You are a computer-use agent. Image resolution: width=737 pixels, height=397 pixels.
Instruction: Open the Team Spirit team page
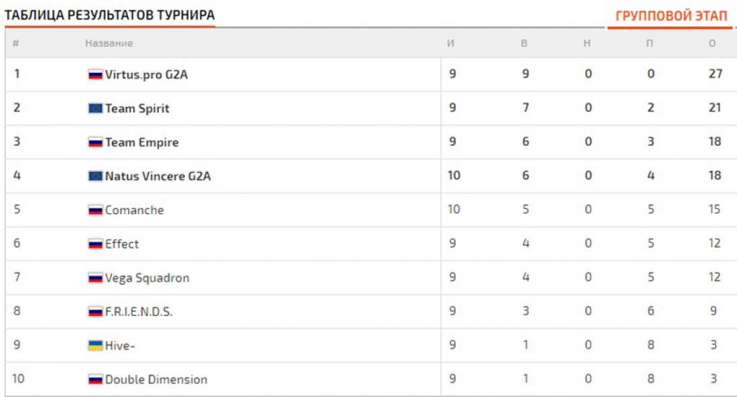coord(137,108)
